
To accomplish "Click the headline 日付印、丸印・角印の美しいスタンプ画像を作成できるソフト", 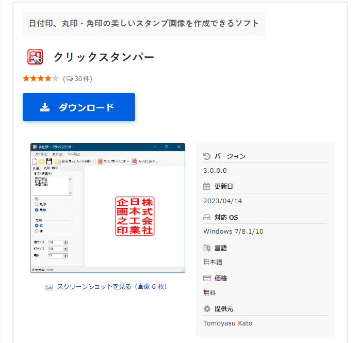I will [144, 23].
